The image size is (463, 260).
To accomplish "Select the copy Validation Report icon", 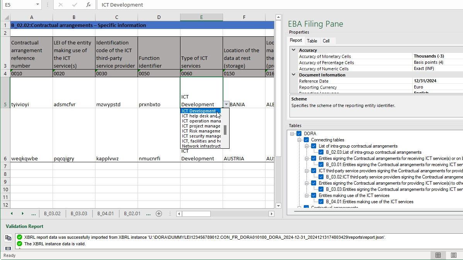I will point(8,238).
